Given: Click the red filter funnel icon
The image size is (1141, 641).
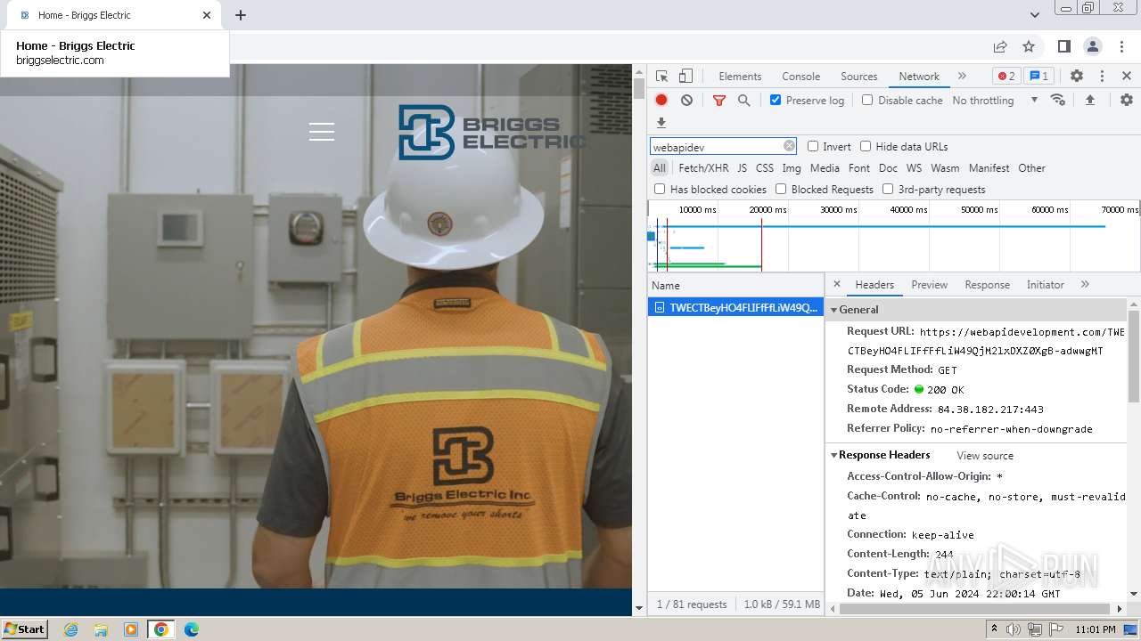Looking at the screenshot, I should (x=719, y=101).
